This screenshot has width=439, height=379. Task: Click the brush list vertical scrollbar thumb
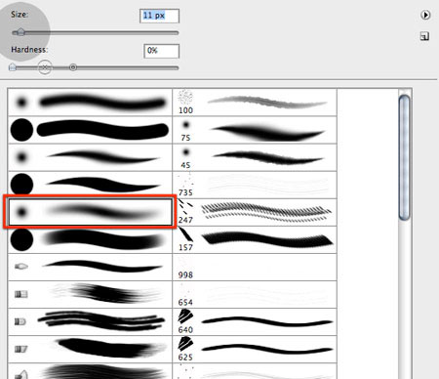[x=404, y=157]
